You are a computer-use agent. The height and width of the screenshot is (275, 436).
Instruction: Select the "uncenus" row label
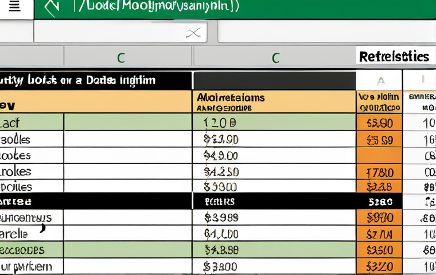(26, 218)
